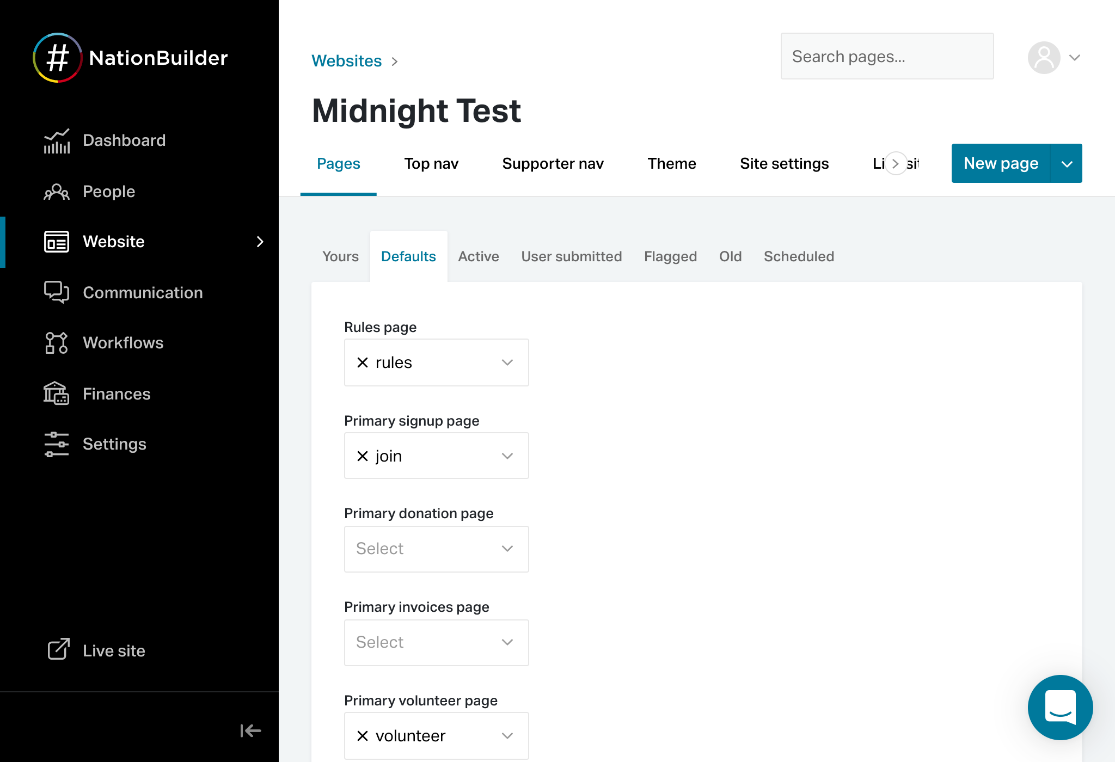This screenshot has width=1115, height=762.
Task: Clear the selected join signup page
Action: coord(363,456)
